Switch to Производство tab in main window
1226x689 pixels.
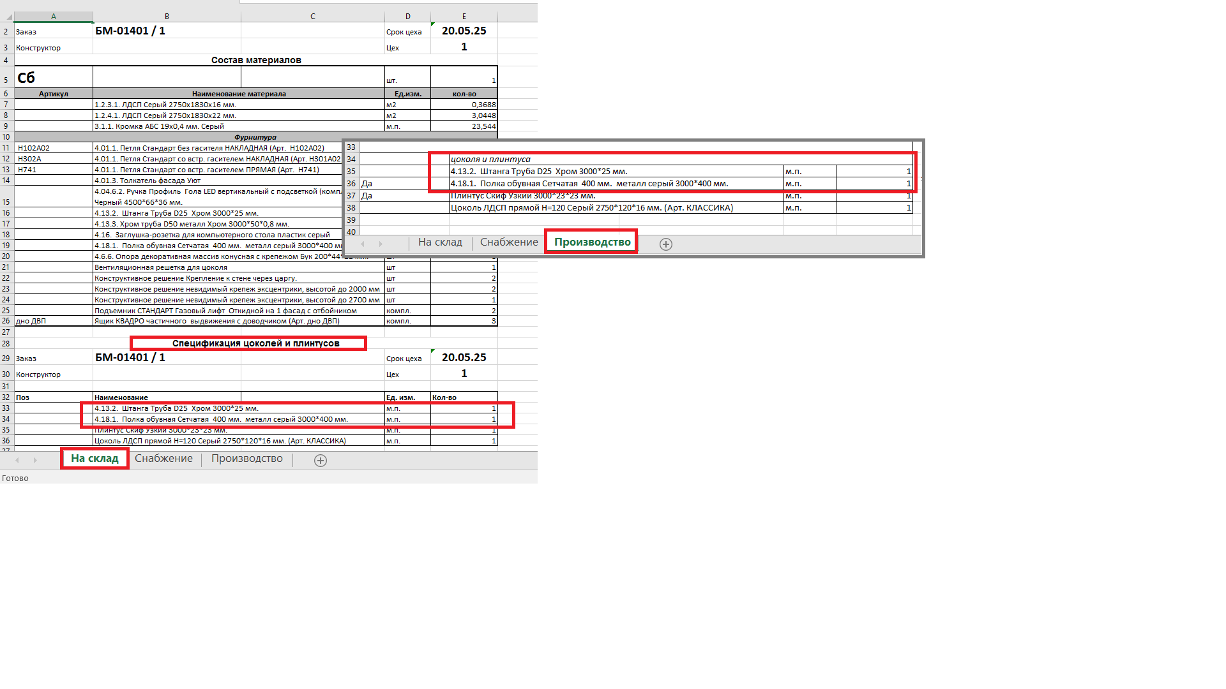[x=246, y=459]
